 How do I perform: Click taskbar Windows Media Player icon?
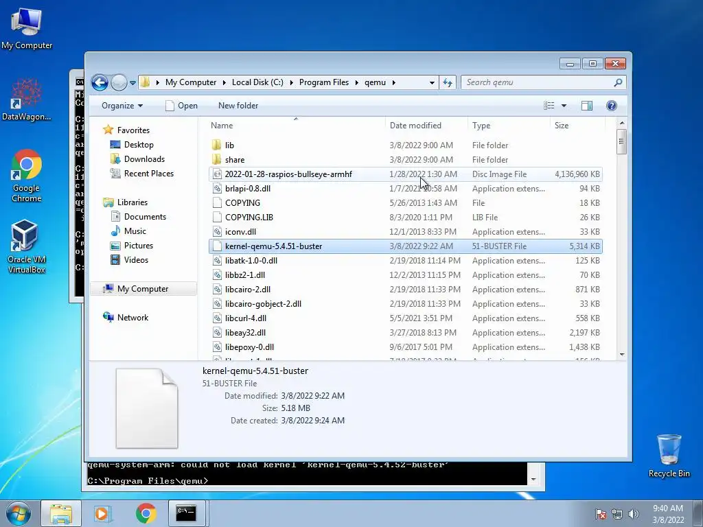pyautogui.click(x=102, y=513)
